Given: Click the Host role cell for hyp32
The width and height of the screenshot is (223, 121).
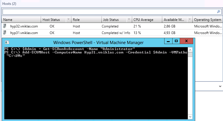Looking at the screenshot, I should (x=76, y=26).
